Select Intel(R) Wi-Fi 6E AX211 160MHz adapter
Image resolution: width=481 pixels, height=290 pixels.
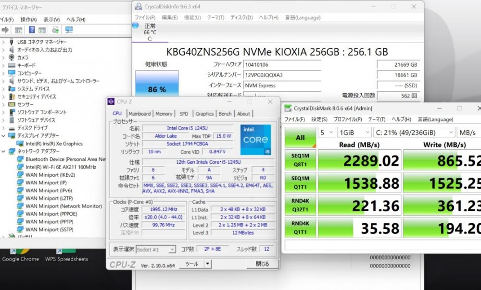(x=61, y=167)
